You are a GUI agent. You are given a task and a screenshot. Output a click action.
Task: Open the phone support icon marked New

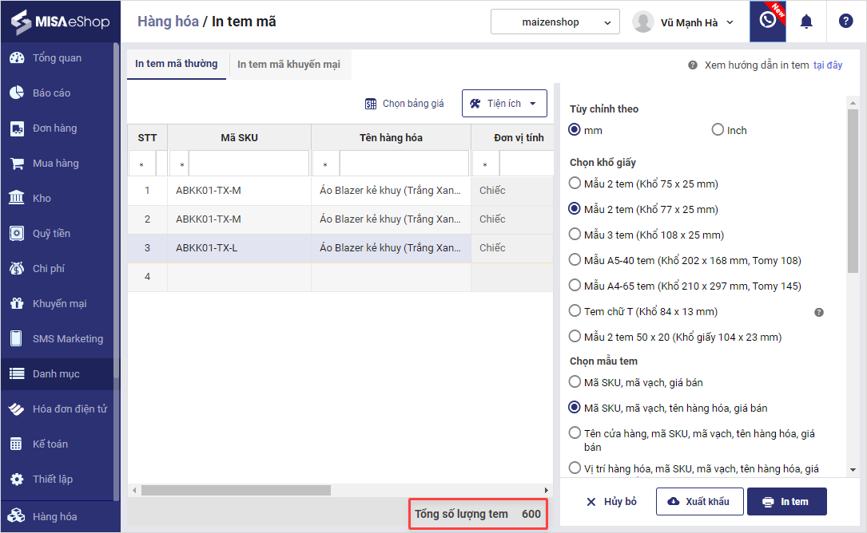pyautogui.click(x=767, y=21)
